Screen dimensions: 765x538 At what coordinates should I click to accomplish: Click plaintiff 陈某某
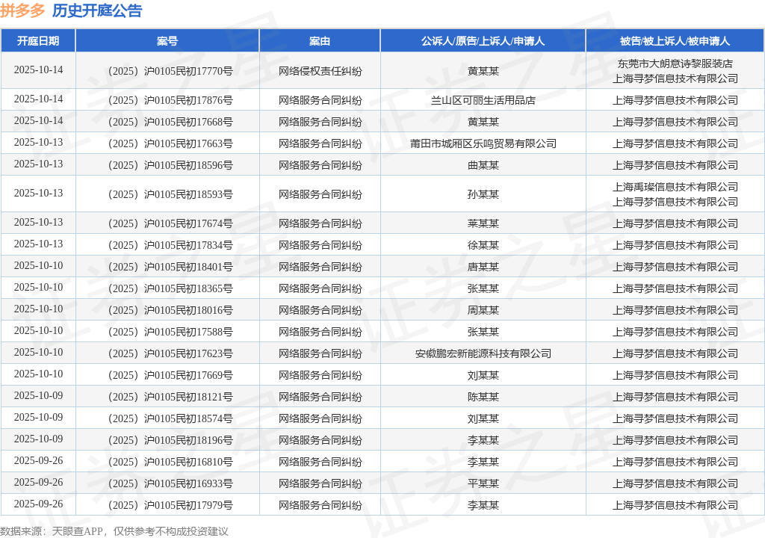[483, 397]
